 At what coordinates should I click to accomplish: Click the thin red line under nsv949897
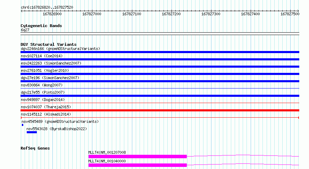pyautogui.click(x=160, y=103)
